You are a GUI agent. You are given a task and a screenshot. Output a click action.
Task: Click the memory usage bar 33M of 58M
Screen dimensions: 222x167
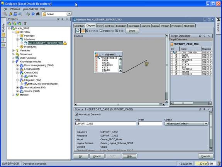point(206,164)
